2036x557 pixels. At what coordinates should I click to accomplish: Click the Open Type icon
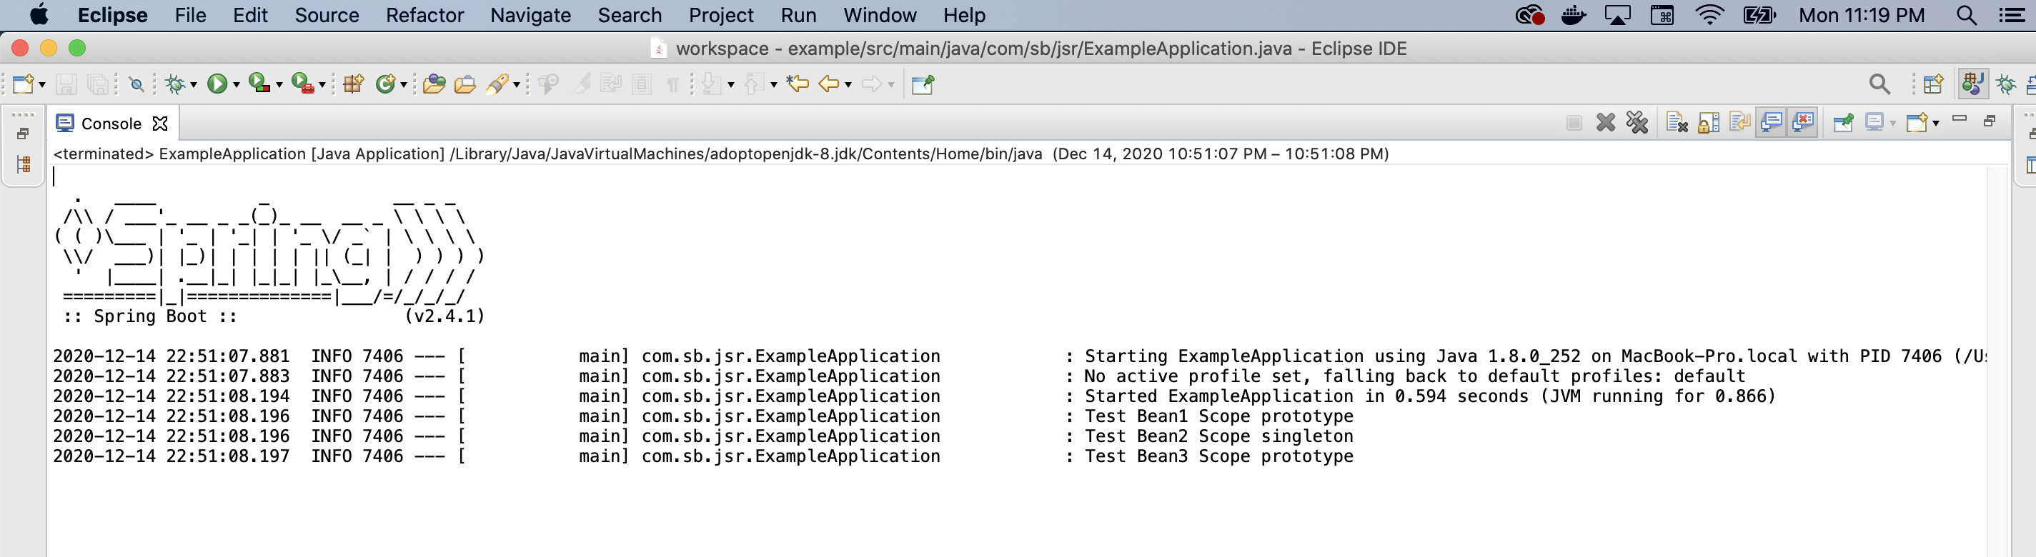pos(433,84)
